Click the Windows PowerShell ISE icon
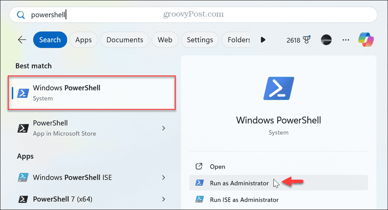388x210 pixels. (x=23, y=177)
